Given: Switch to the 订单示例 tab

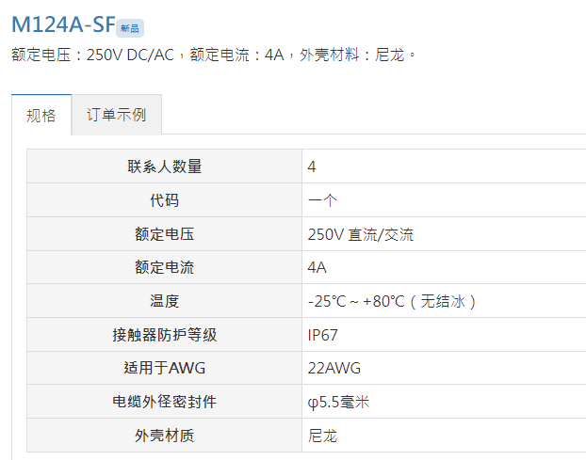Looking at the screenshot, I should 117,115.
